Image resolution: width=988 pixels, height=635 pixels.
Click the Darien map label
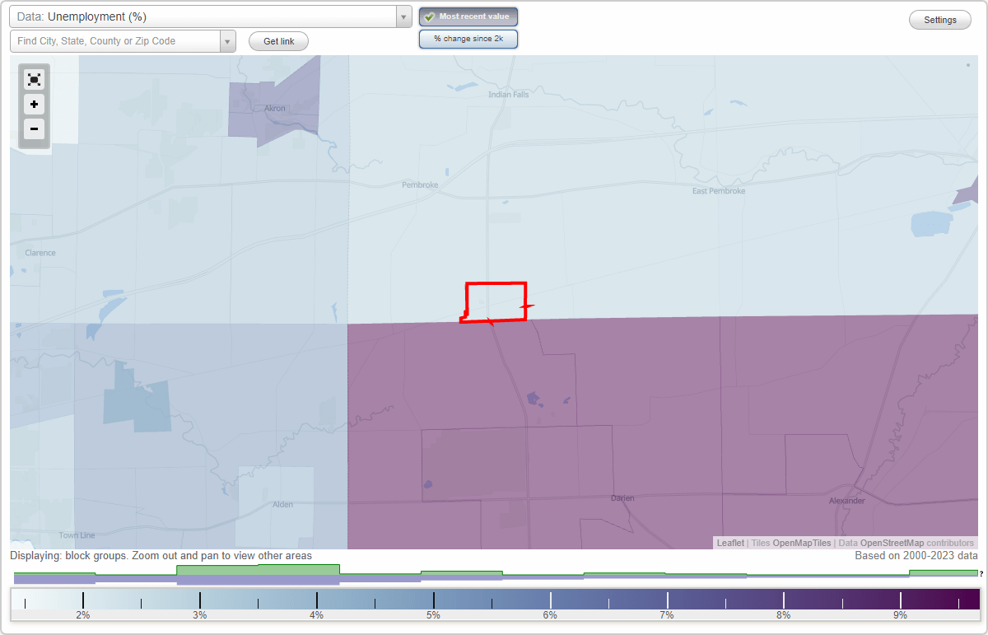pos(623,498)
